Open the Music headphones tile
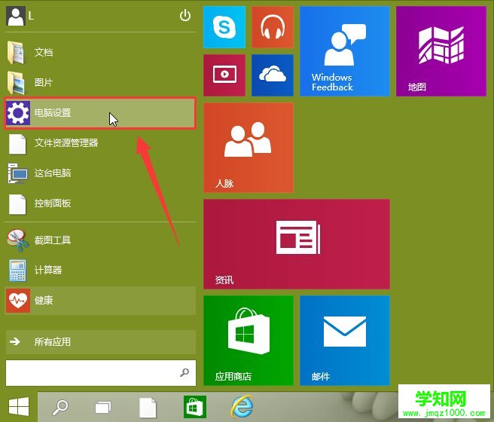 coord(273,27)
